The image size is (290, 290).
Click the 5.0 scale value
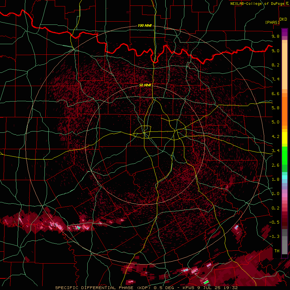point(275,122)
